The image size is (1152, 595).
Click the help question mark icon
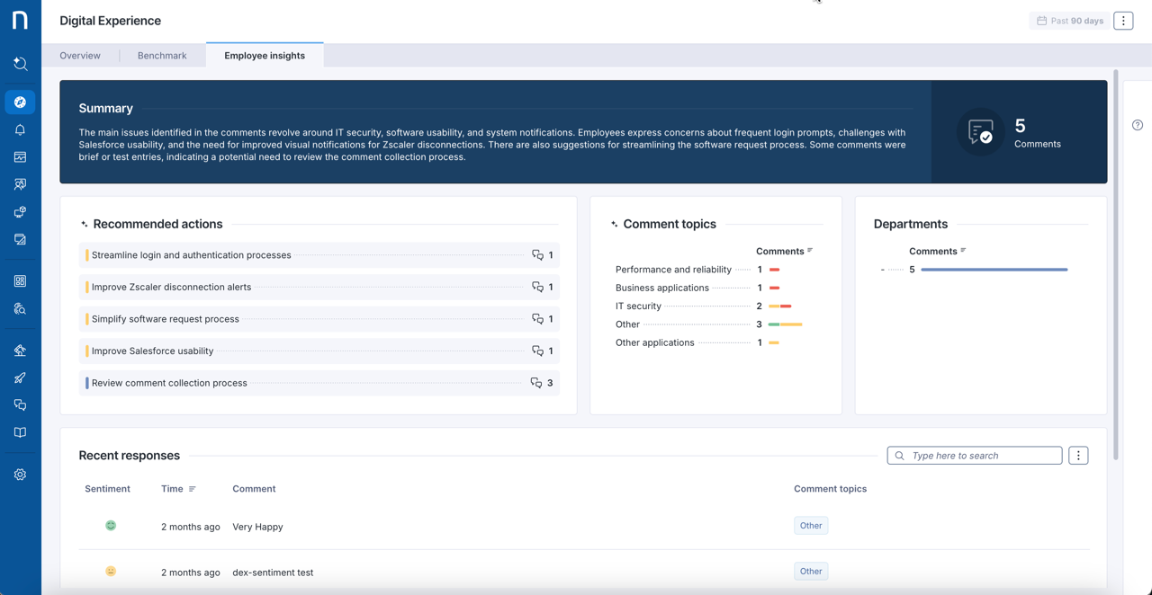point(1138,125)
